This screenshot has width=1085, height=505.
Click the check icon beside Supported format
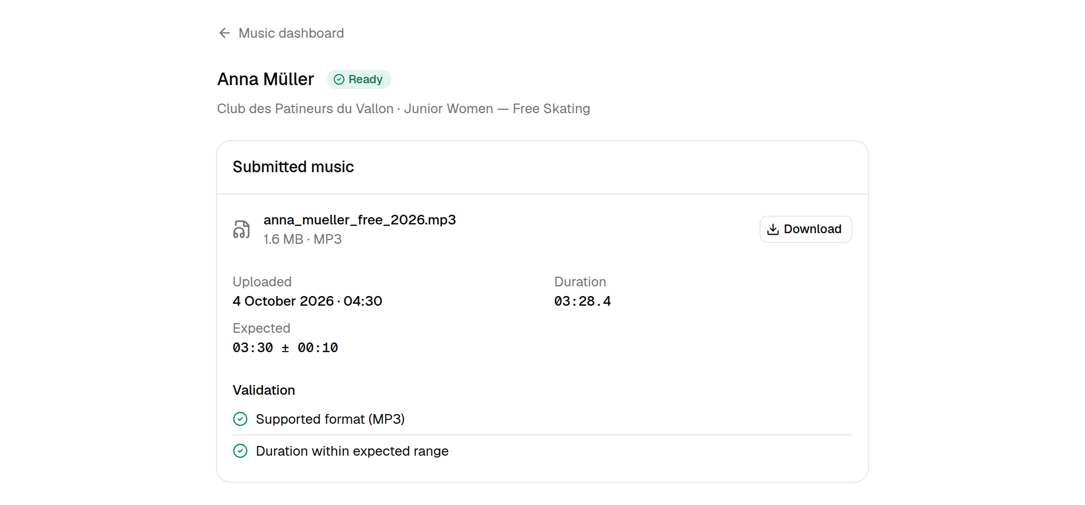(240, 419)
